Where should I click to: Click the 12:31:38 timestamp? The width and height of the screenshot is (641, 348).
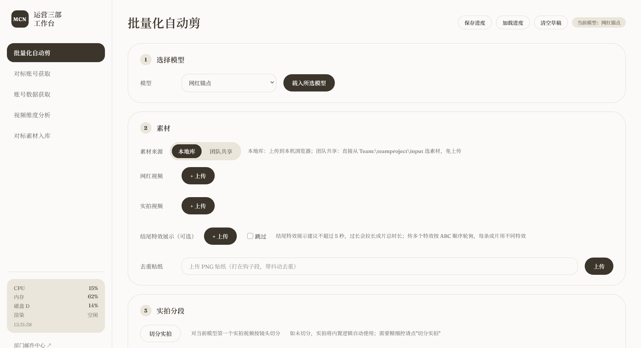point(23,325)
